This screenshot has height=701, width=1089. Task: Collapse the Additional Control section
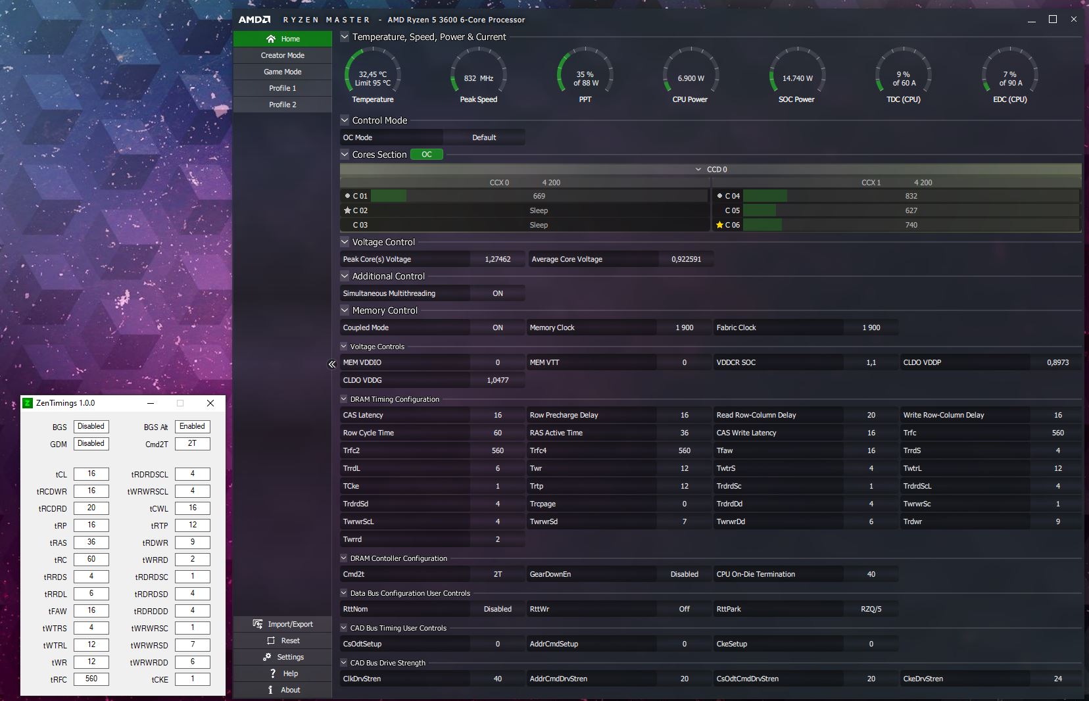coord(345,276)
